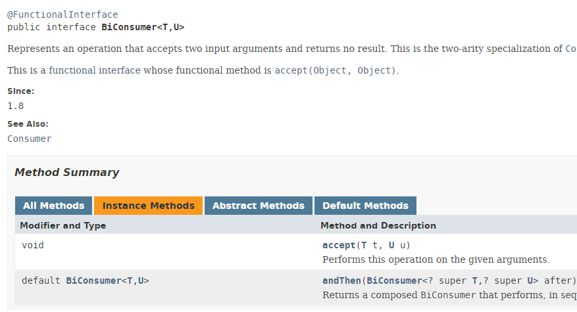Viewport: 577px width, 312px height.
Task: Click the Since label
Action: tap(21, 91)
